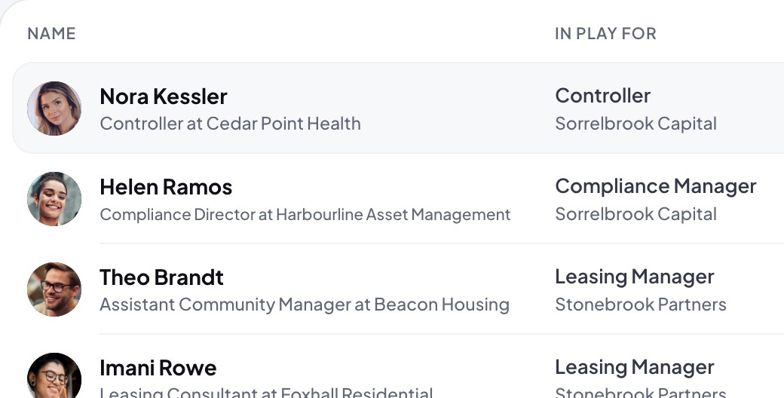Select 'Assistant Community Manager at Beacon Housing'
Screen dimensions: 784x398
[305, 305]
